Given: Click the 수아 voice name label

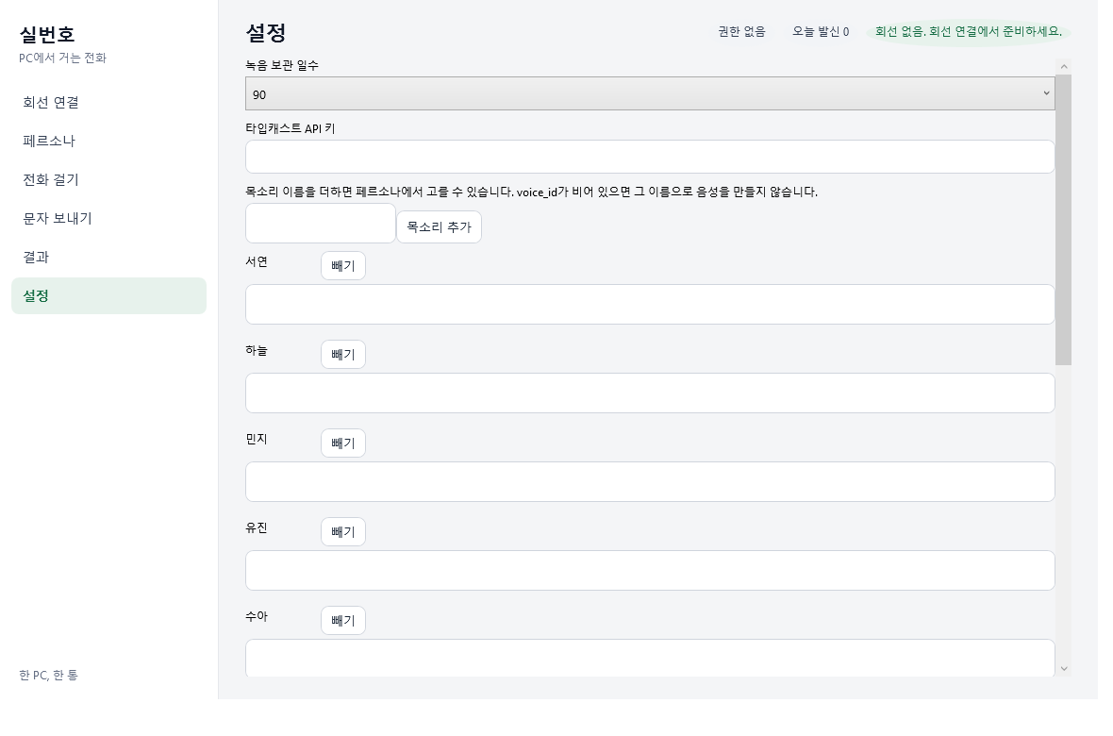Looking at the screenshot, I should 257,617.
